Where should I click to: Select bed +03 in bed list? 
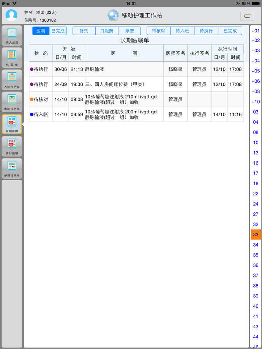point(256,50)
